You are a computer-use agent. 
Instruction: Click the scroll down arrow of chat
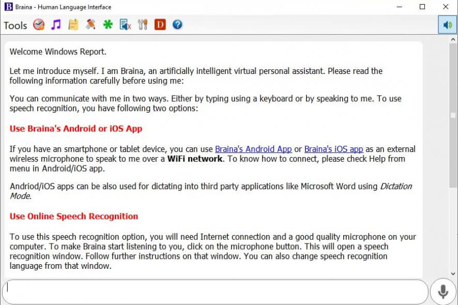click(x=453, y=273)
